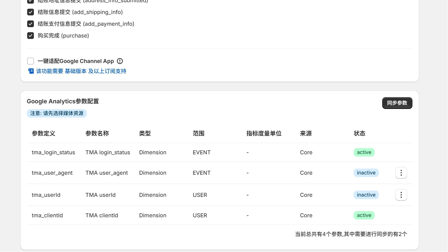Click 范围 column header
The height and width of the screenshot is (252, 448).
[199, 134]
